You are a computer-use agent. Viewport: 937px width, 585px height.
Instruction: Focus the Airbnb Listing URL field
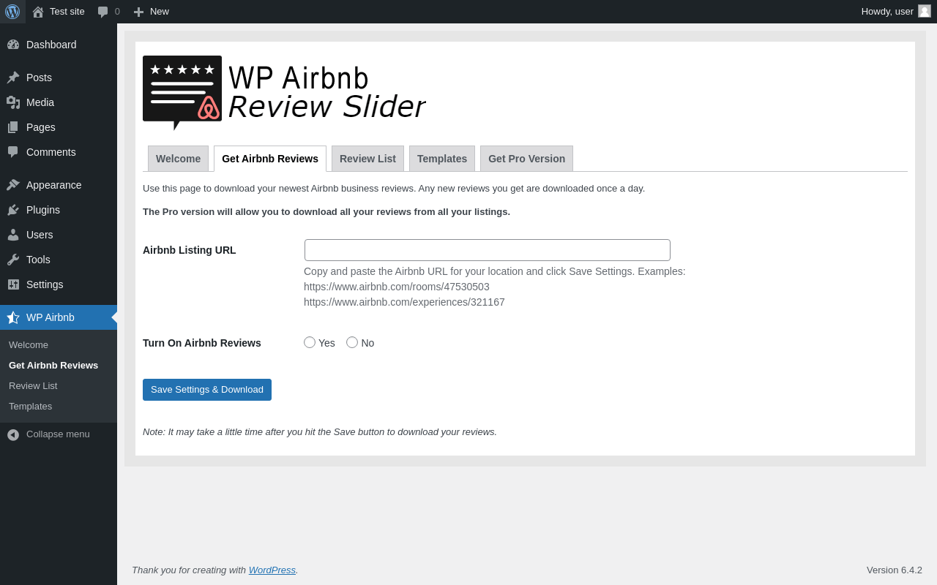coord(488,250)
